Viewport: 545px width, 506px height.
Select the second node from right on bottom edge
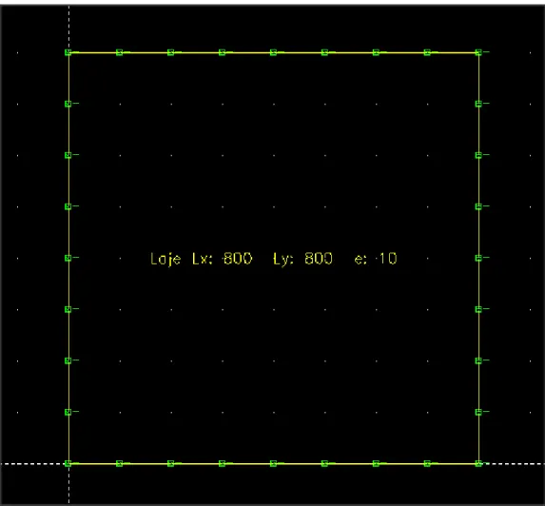pyautogui.click(x=427, y=463)
